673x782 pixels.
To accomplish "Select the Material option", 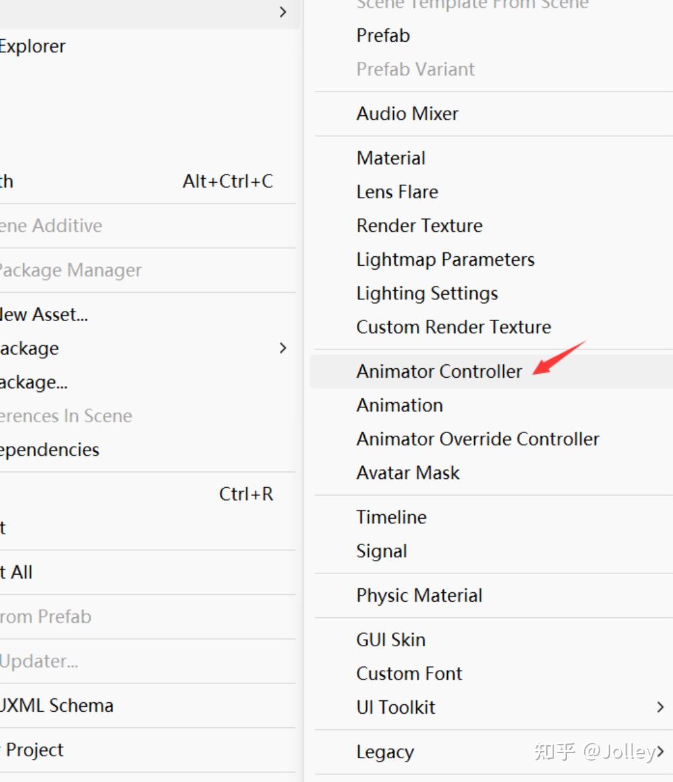I will (391, 158).
